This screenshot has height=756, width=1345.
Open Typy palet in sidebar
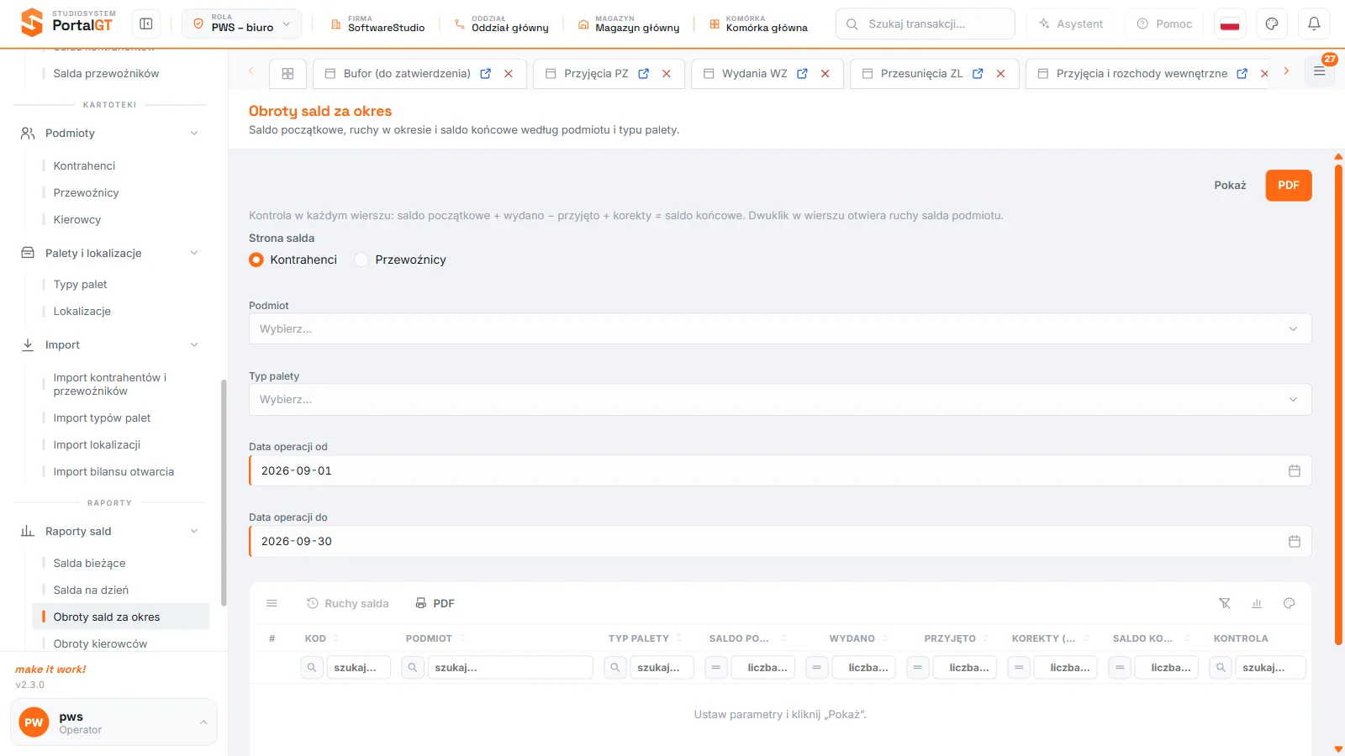(x=81, y=285)
